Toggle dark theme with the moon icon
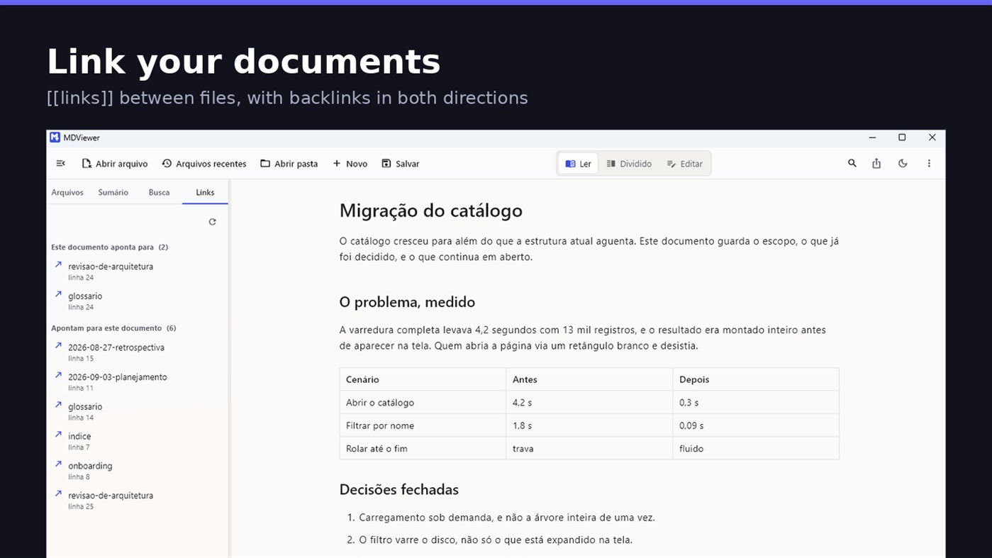 [x=903, y=163]
